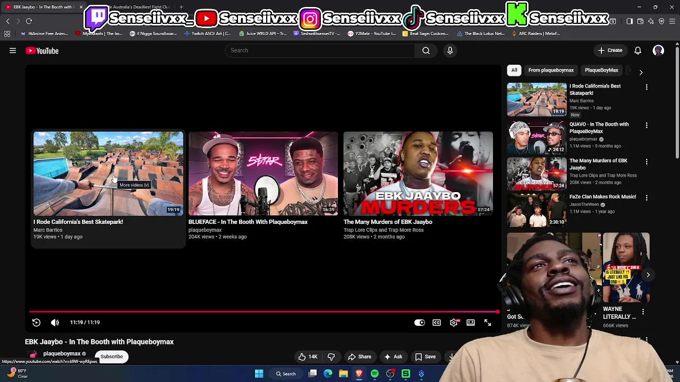This screenshot has height=382, width=680.
Task: Toggle closed captions with the CC button
Action: [x=437, y=323]
